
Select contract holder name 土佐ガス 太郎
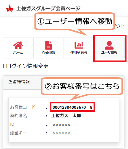tap(66, 116)
